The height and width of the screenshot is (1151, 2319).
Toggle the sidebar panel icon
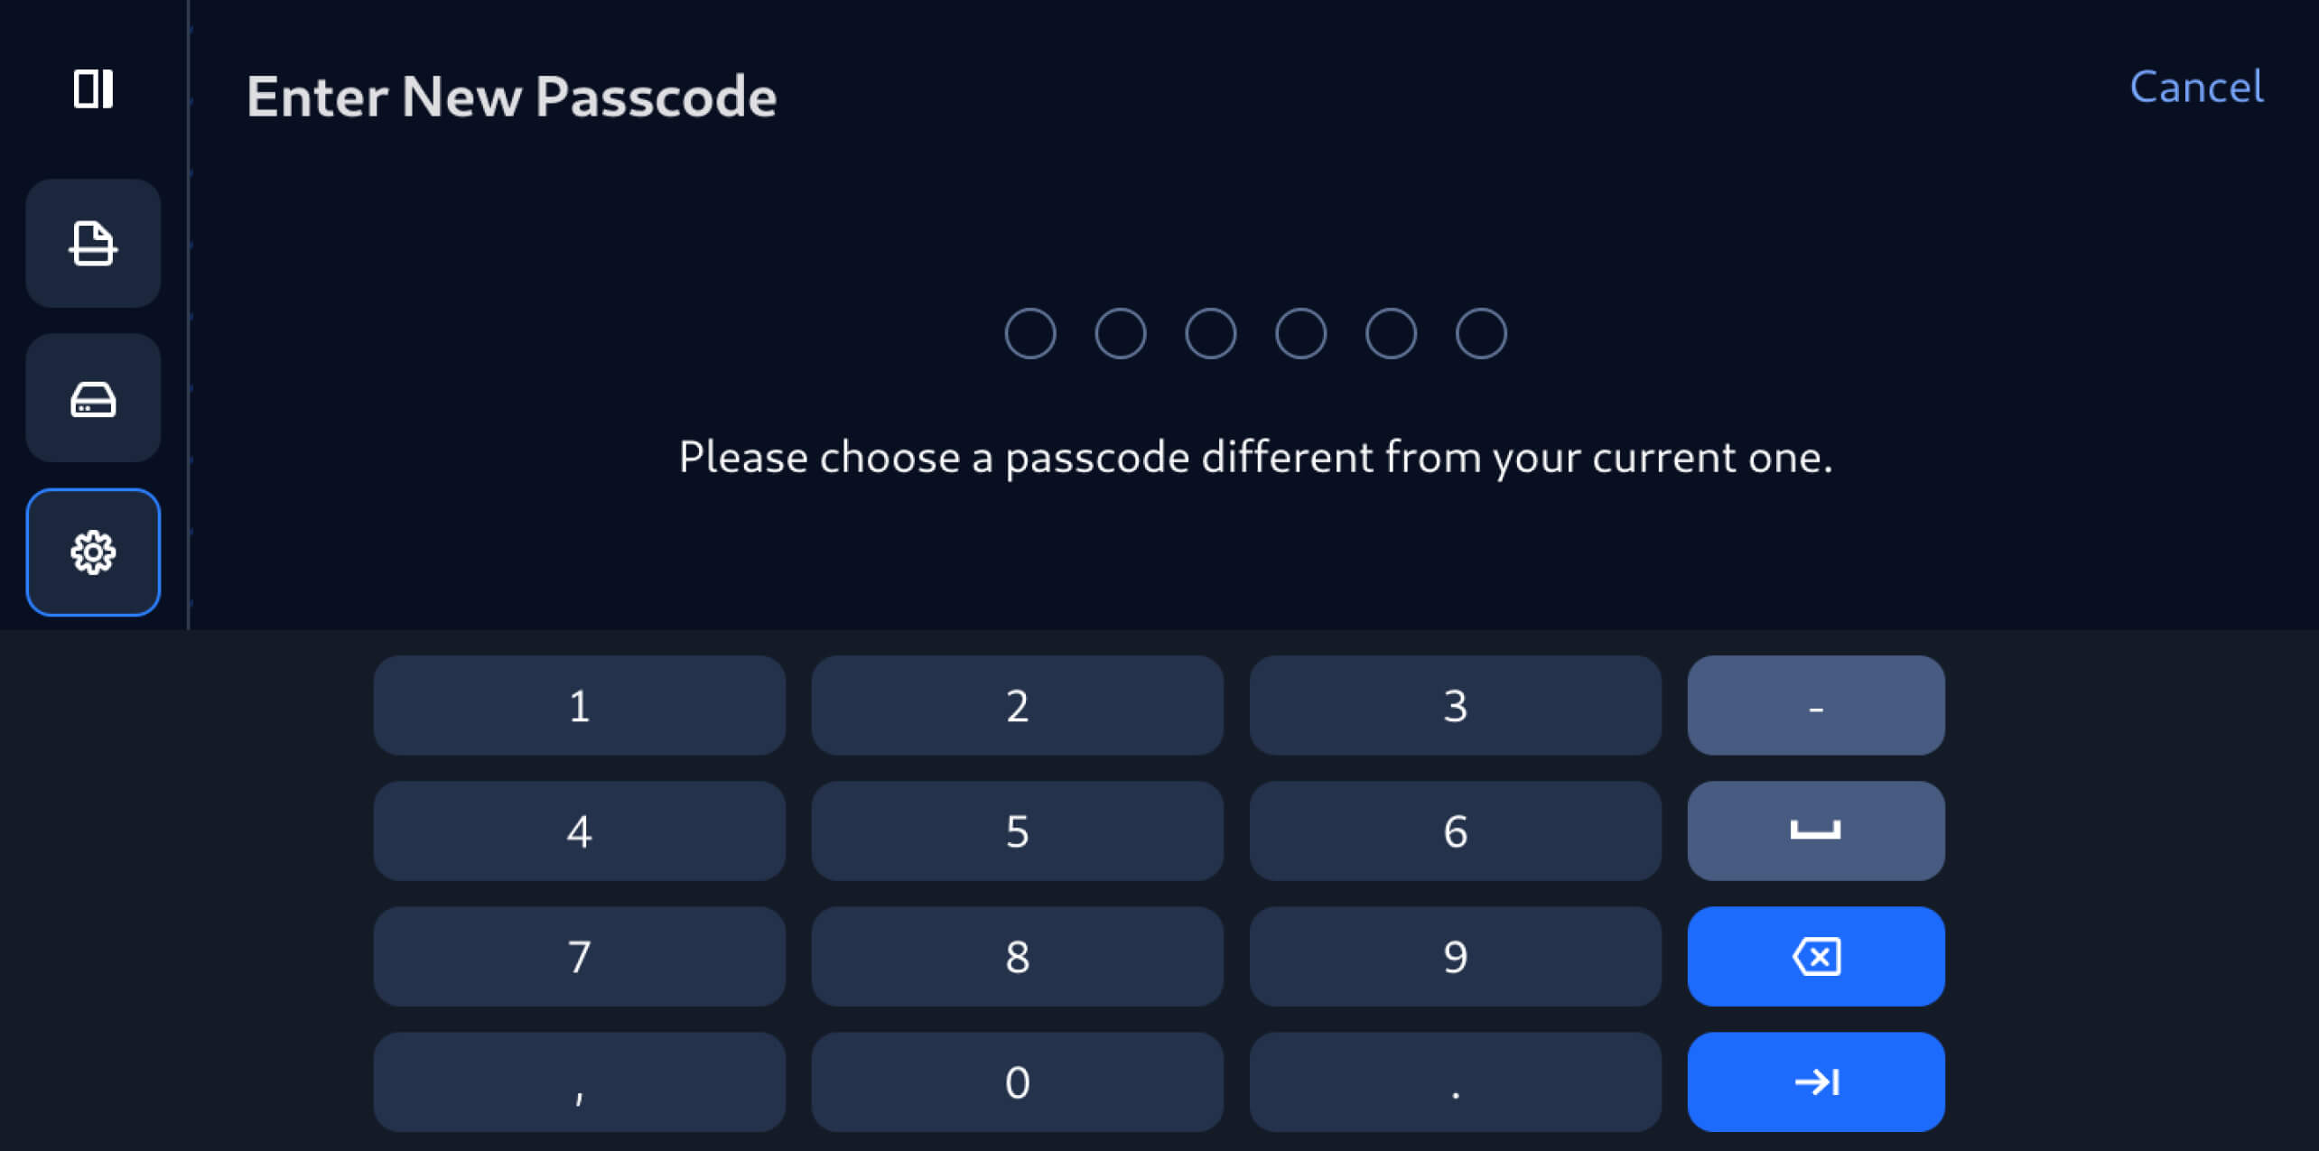[x=93, y=89]
